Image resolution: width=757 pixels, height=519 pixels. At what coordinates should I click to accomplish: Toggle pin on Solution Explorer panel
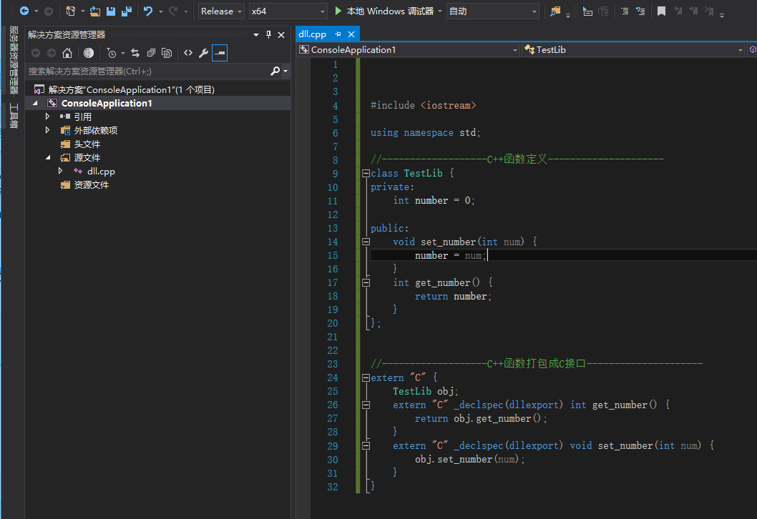click(x=269, y=34)
